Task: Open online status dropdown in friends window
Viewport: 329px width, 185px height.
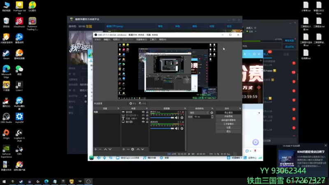Action: tap(256, 32)
